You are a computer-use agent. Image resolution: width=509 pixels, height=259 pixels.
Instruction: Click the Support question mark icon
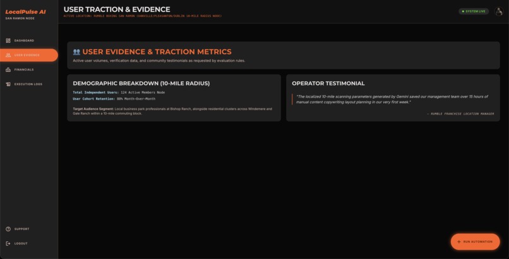point(8,229)
